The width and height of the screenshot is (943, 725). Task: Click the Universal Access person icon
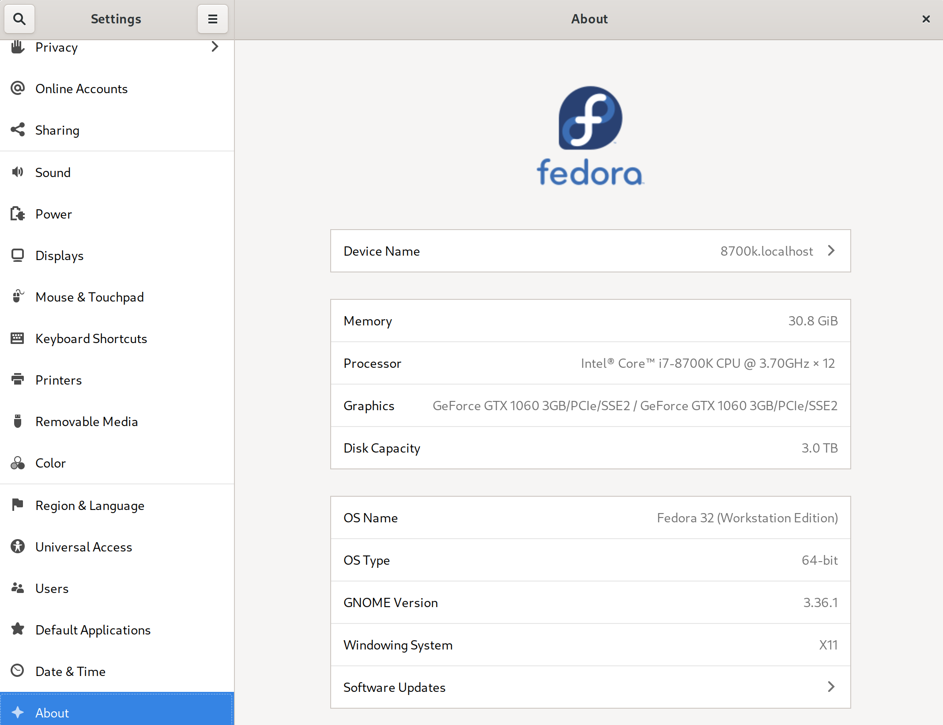tap(18, 546)
